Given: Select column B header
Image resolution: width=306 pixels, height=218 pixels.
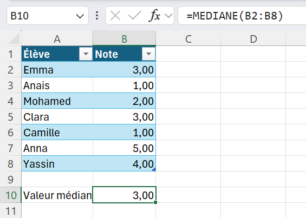Looking at the screenshot, I should click(x=125, y=38).
